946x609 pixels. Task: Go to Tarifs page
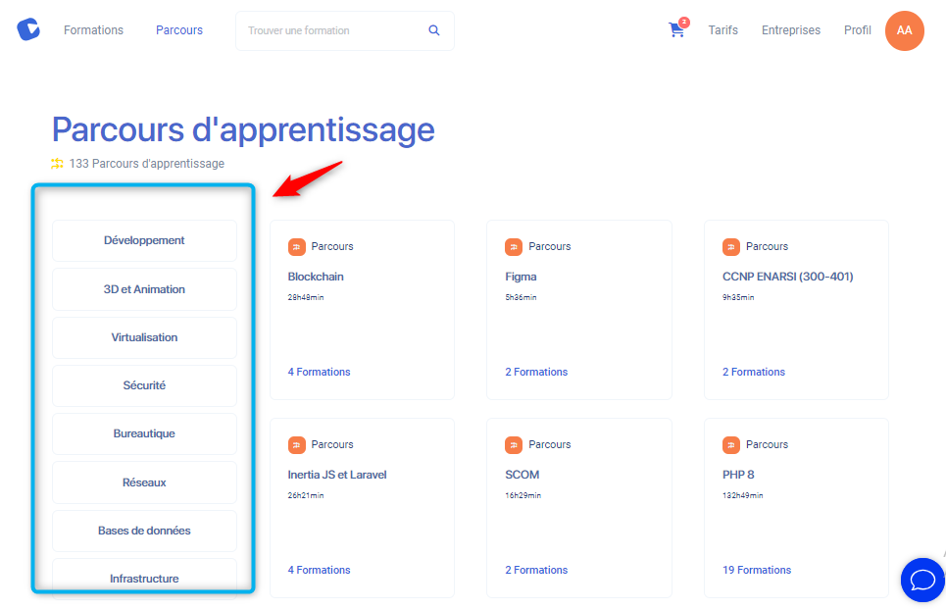[x=722, y=30]
